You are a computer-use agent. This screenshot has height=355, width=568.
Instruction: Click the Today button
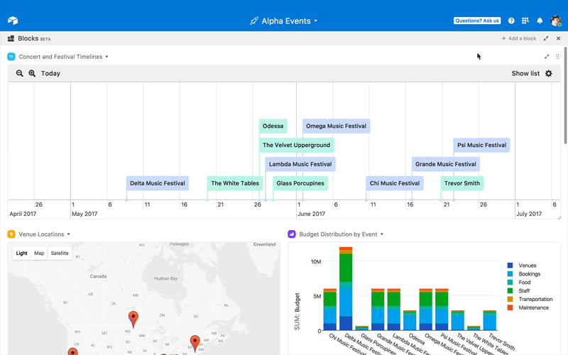click(50, 73)
